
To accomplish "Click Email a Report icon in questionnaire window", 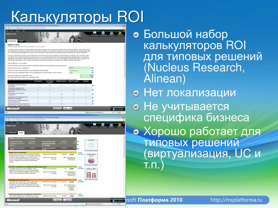I will [95, 33].
